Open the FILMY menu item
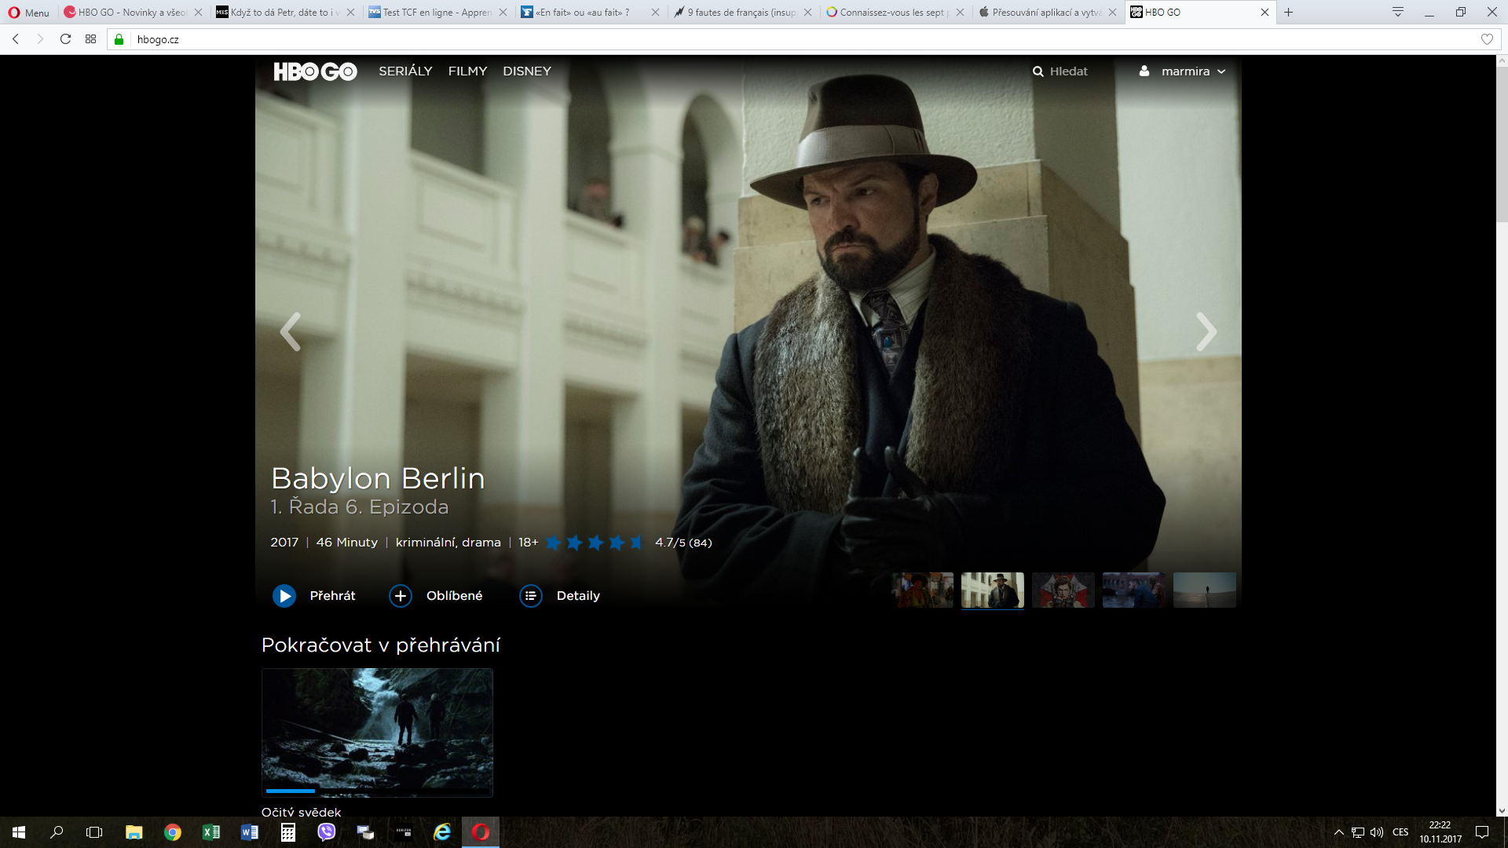This screenshot has width=1508, height=848. tap(467, 71)
